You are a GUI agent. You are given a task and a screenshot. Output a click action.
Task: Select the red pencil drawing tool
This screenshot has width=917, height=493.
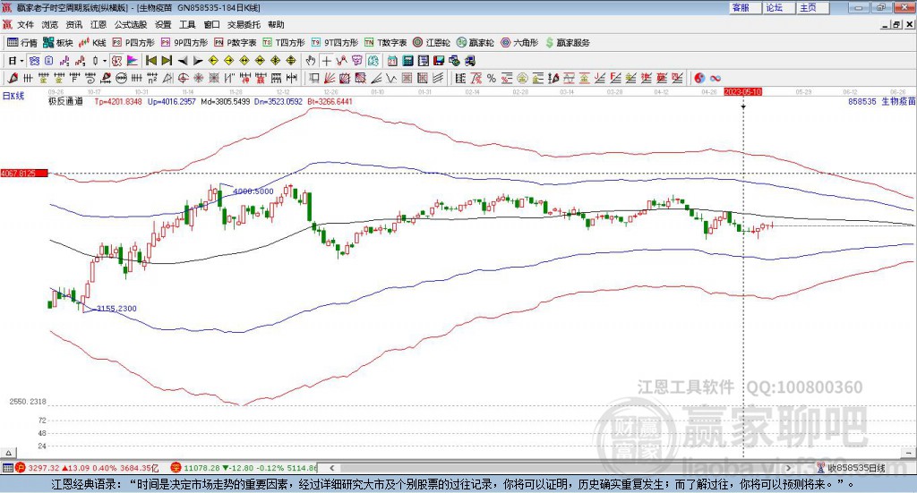(13, 78)
